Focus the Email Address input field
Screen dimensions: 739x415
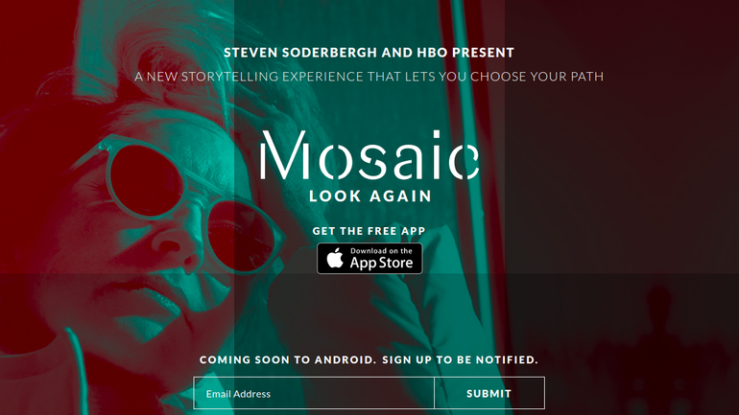pyautogui.click(x=314, y=393)
